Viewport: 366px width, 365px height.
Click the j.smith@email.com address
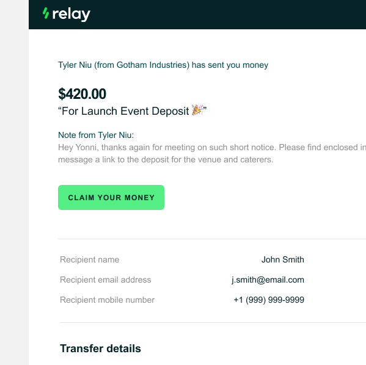268,280
